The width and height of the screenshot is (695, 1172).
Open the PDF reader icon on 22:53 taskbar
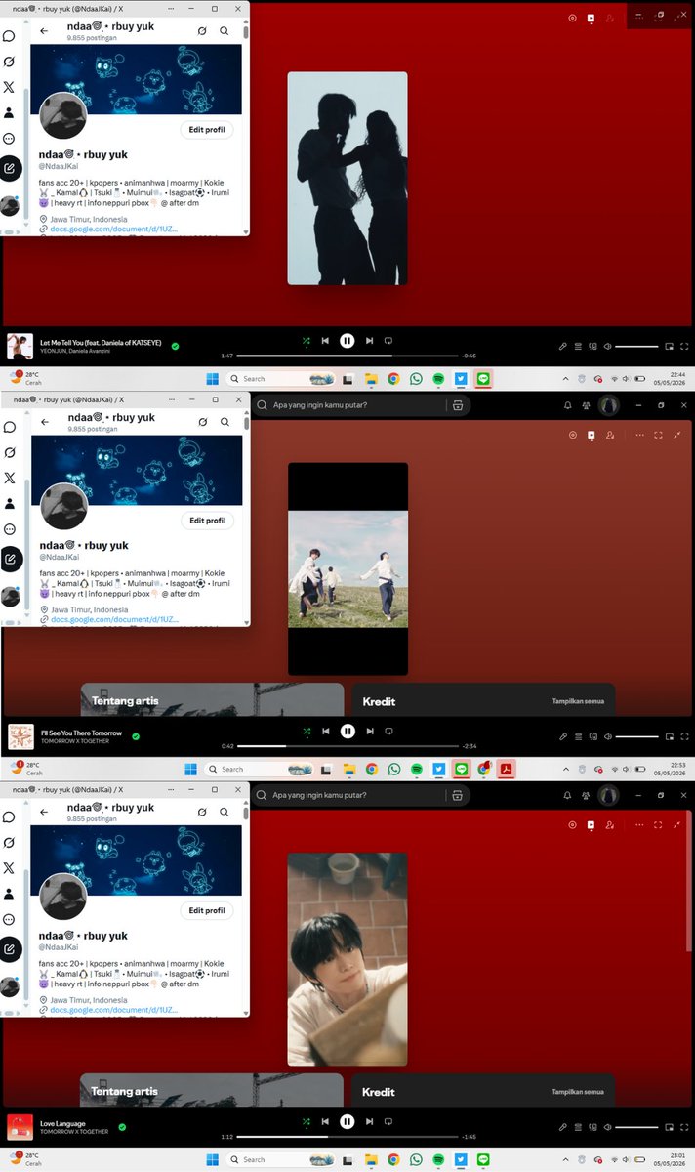[x=508, y=769]
